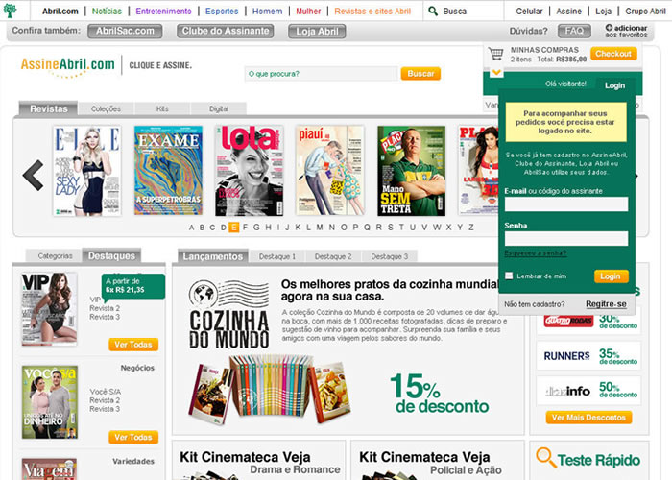Screen dimensions: 672x480
Task: Switch to the Destaque 2 tab
Action: point(333,256)
